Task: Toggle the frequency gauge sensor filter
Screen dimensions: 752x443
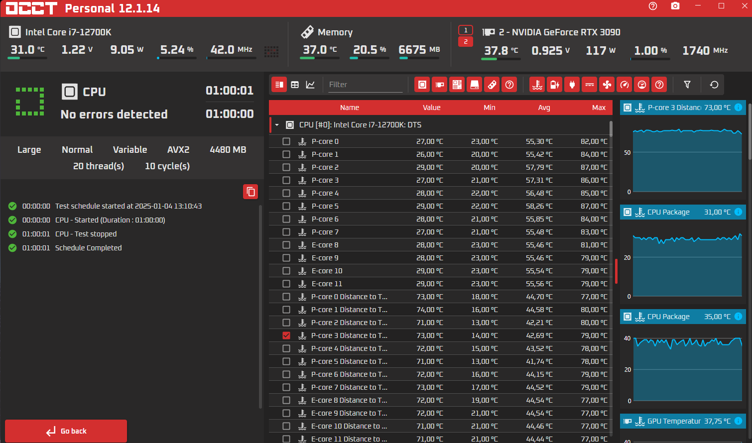Action: tap(625, 85)
